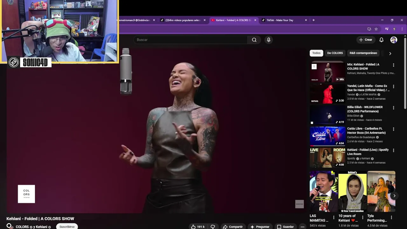Click the Suscribirse button
Image resolution: width=407 pixels, height=229 pixels.
(67, 227)
